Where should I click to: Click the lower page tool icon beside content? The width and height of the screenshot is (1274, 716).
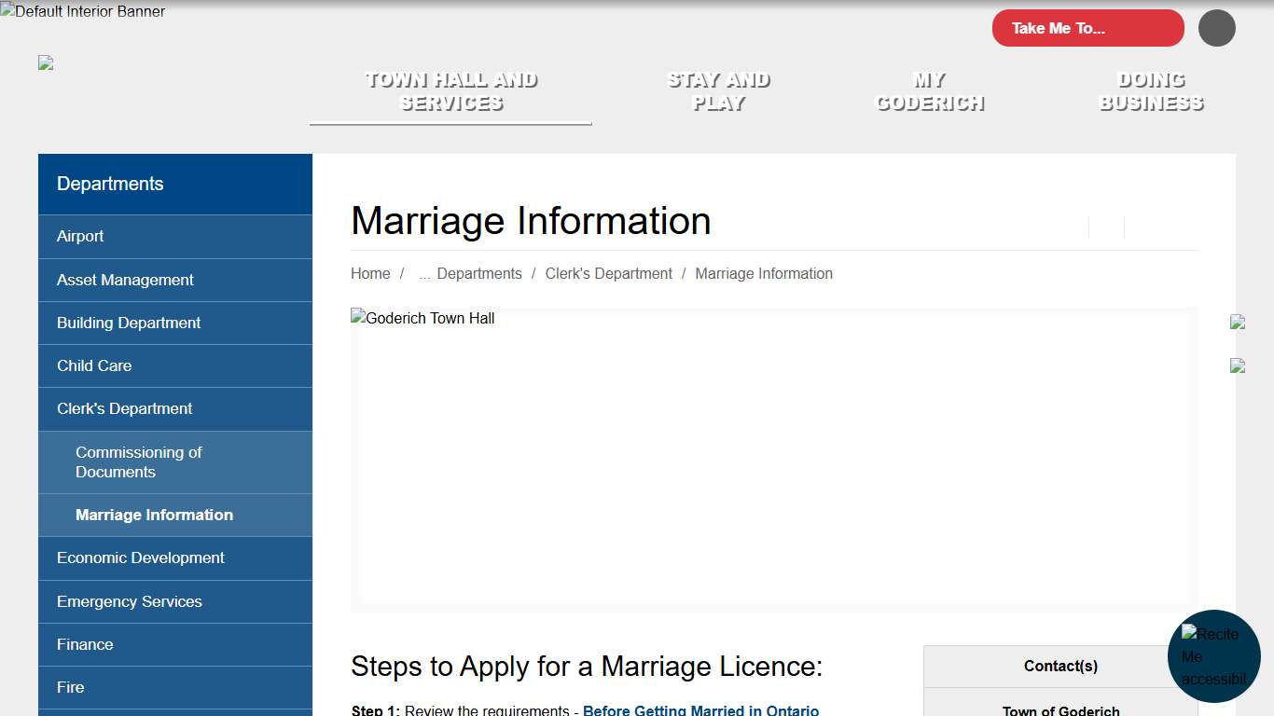click(x=1238, y=365)
